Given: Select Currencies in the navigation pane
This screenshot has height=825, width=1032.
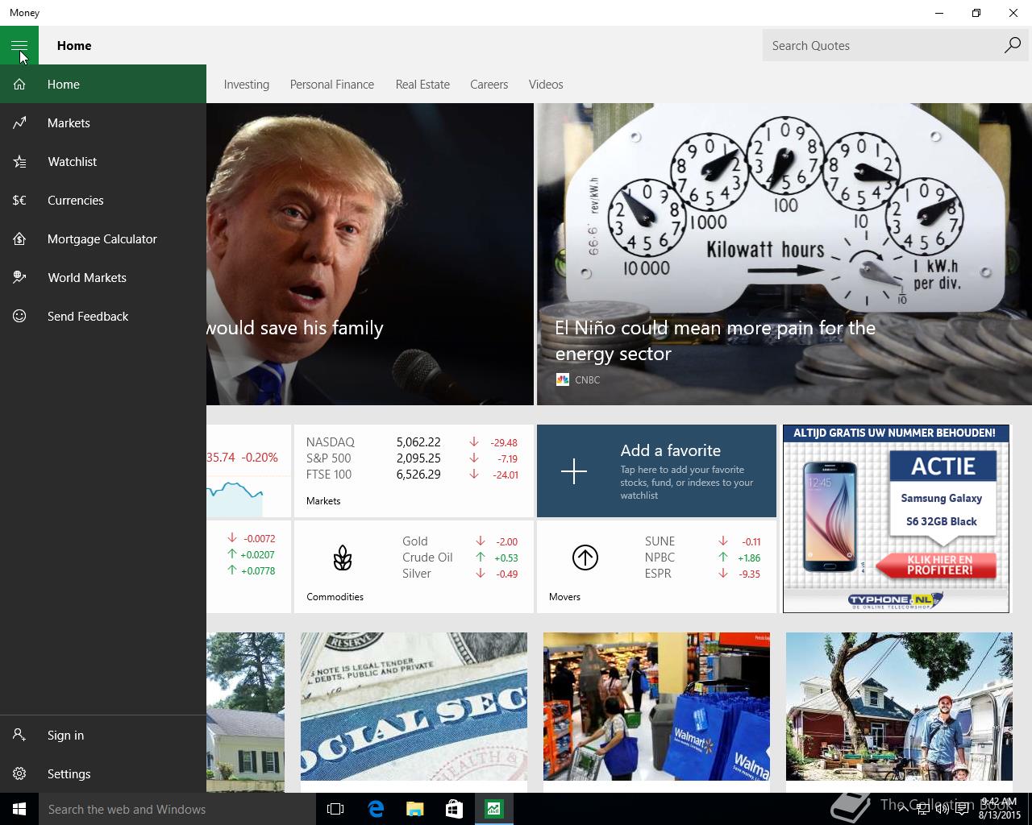Looking at the screenshot, I should tap(103, 200).
